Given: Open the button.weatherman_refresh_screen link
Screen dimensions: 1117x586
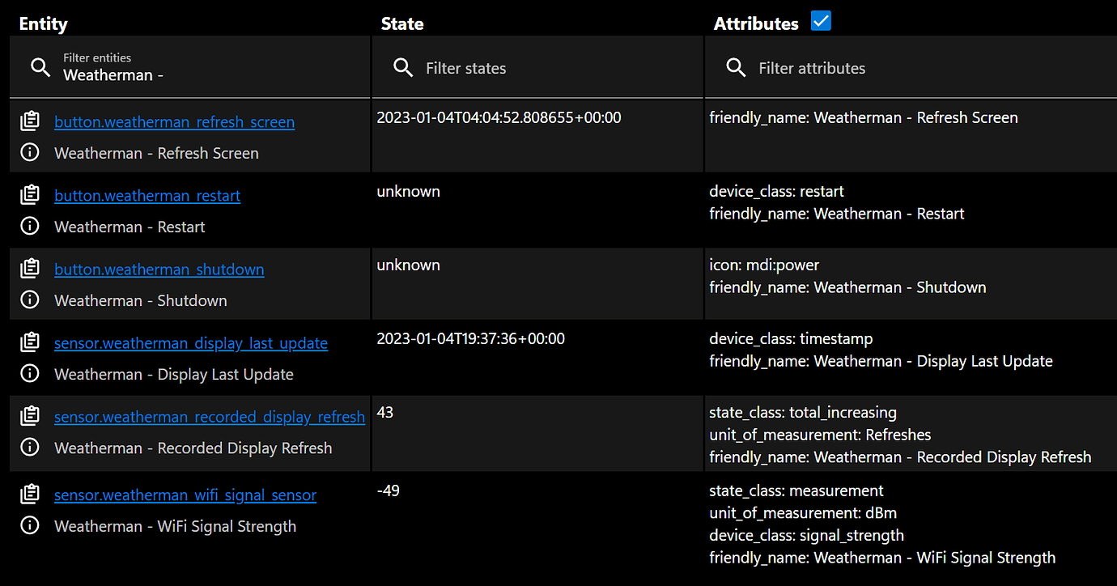Looking at the screenshot, I should coord(174,122).
